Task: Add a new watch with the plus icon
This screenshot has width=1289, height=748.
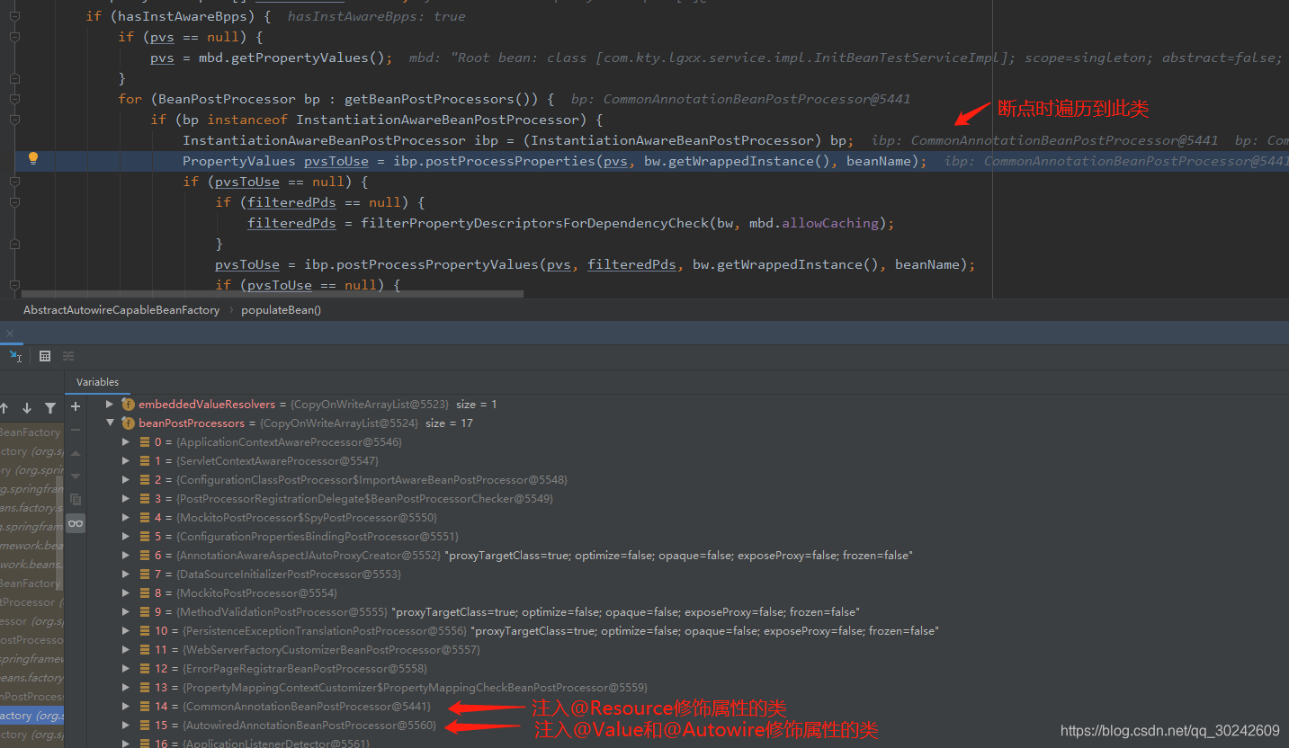Action: click(76, 406)
